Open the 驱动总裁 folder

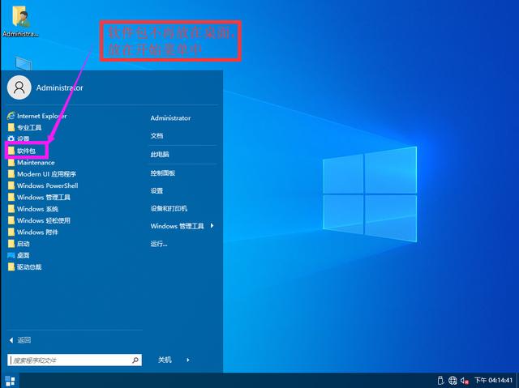click(25, 266)
